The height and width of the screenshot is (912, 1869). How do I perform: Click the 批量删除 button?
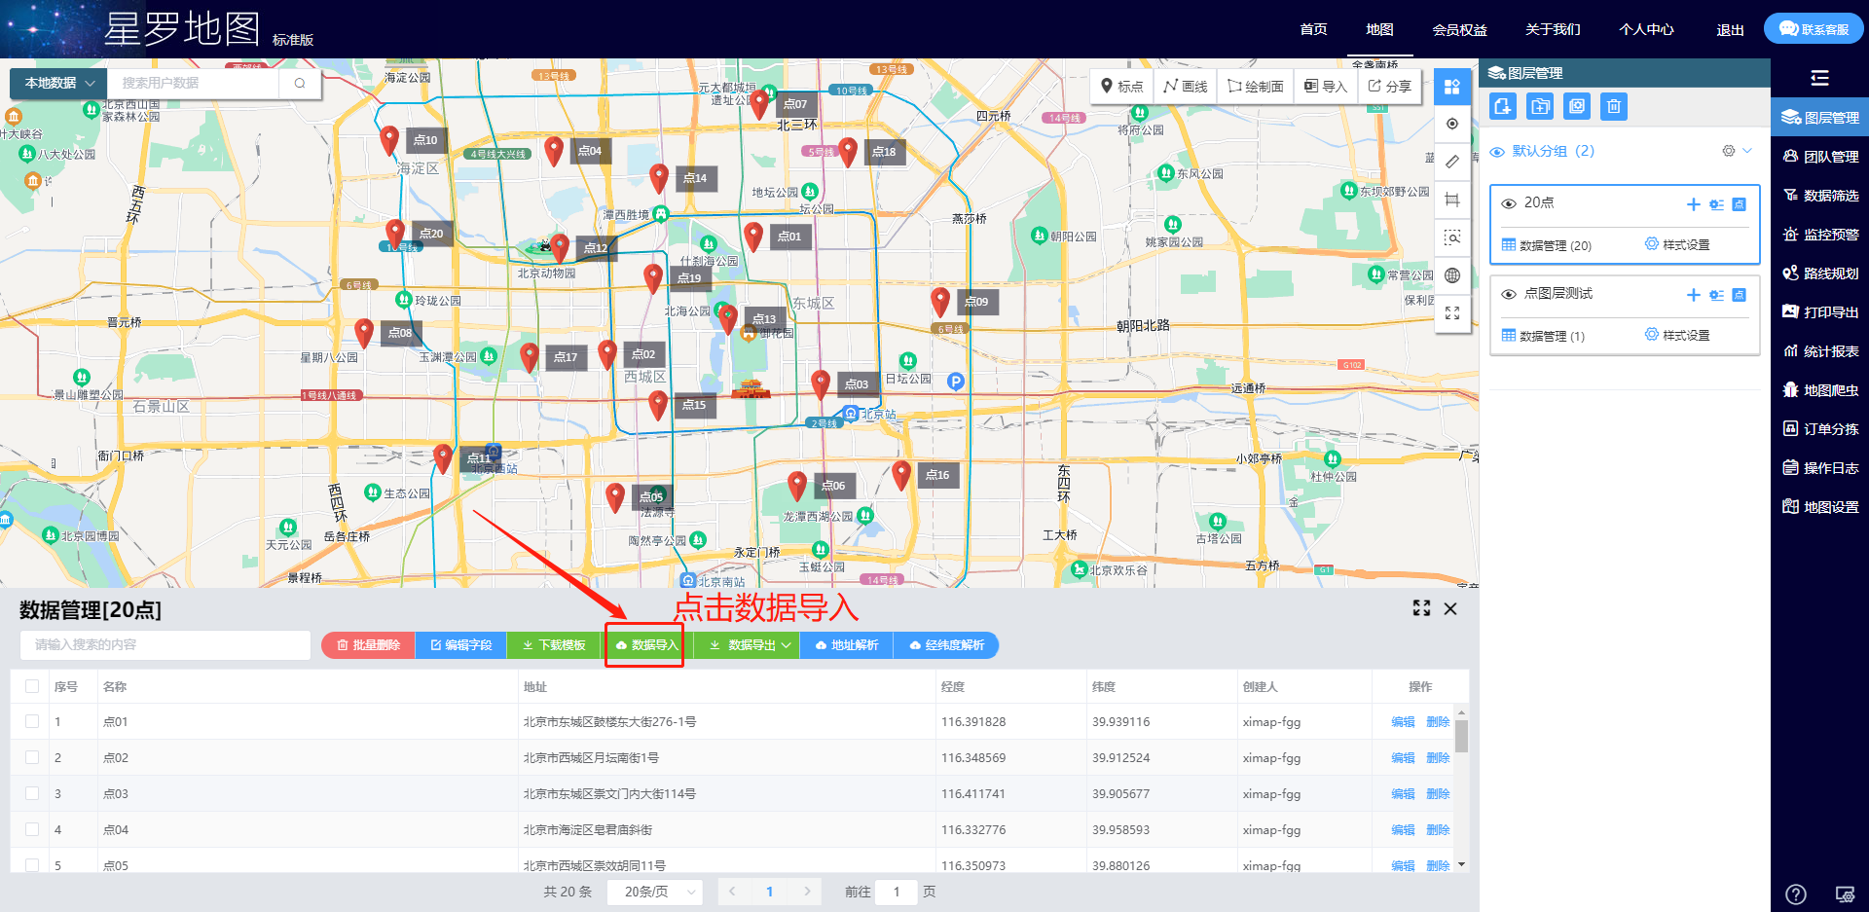(x=368, y=645)
